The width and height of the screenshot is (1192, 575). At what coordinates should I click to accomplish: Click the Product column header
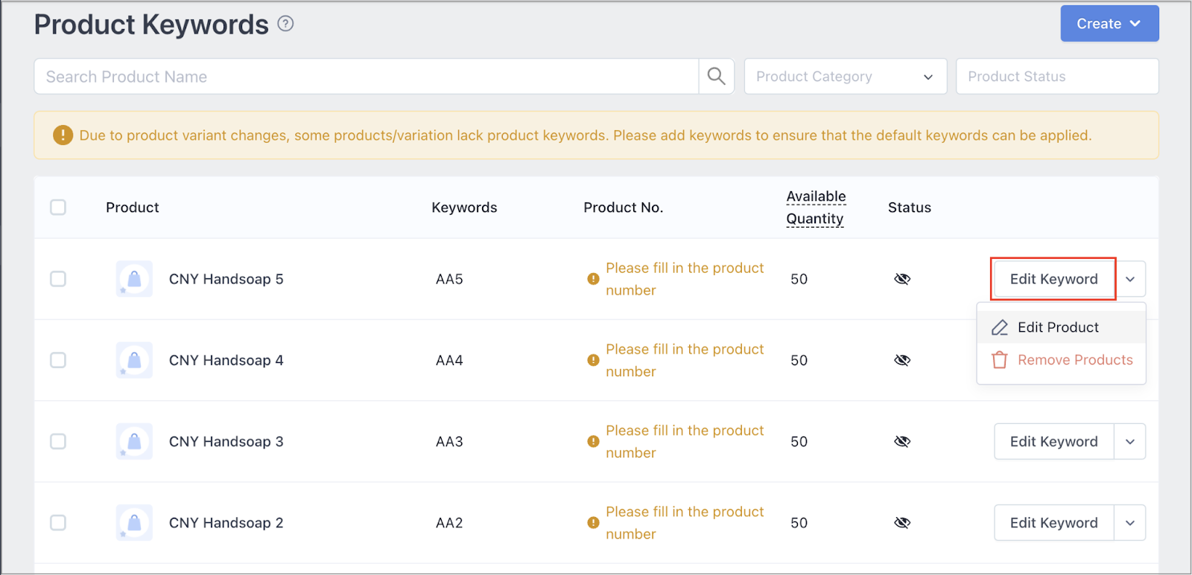(133, 208)
